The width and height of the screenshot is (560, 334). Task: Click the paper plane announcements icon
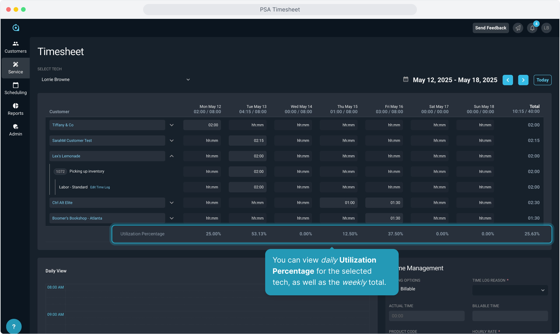point(518,28)
